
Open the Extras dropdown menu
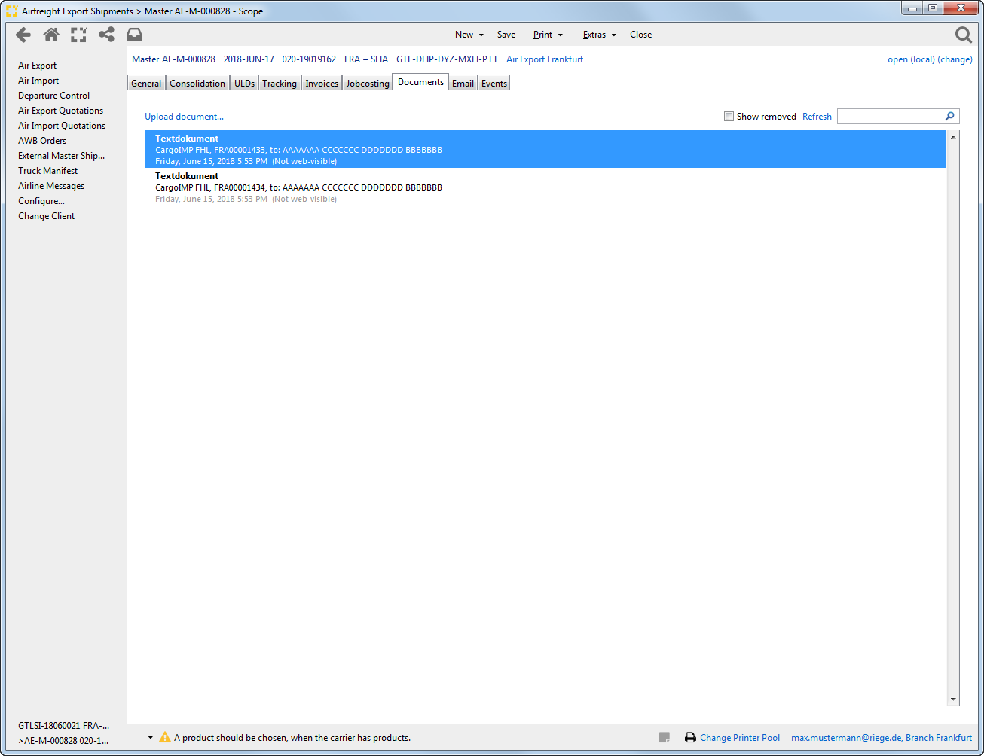tap(599, 35)
